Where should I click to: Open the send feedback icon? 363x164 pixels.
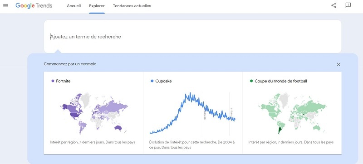(x=348, y=5)
